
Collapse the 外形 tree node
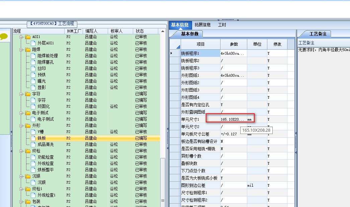coord(21,126)
